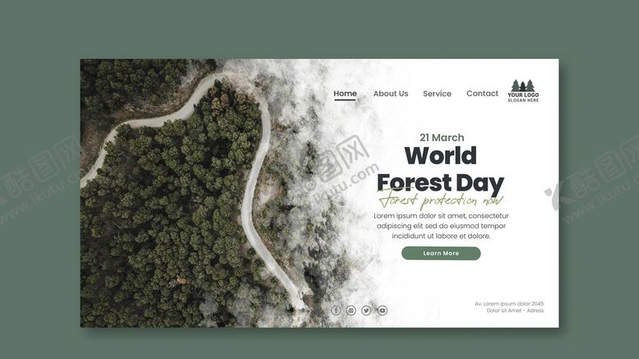
Task: Click the Av. Lorem ipsum dolor 2045 address
Action: tap(509, 304)
